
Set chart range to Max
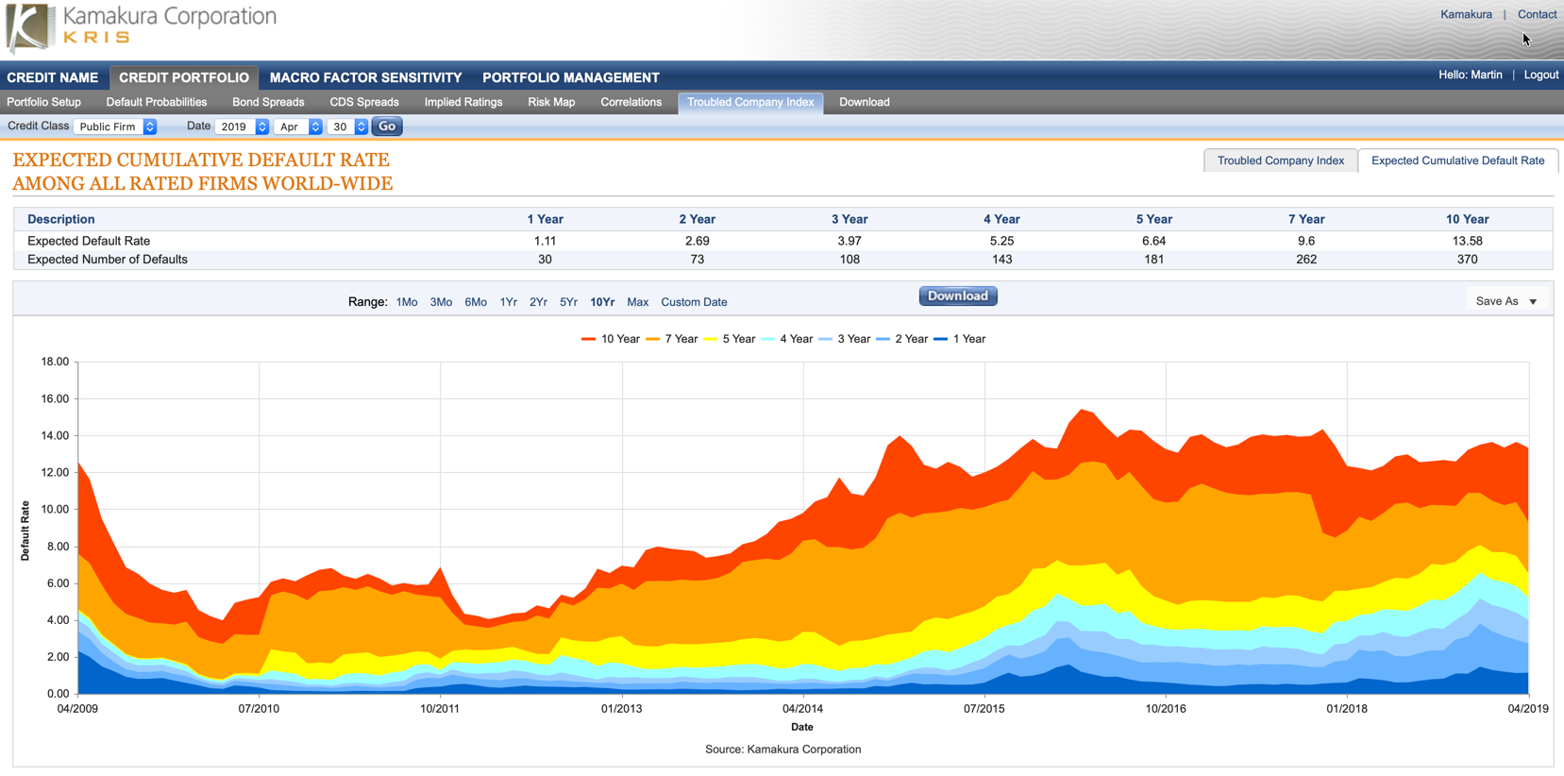click(637, 302)
